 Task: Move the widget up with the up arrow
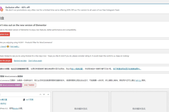[40, 95]
